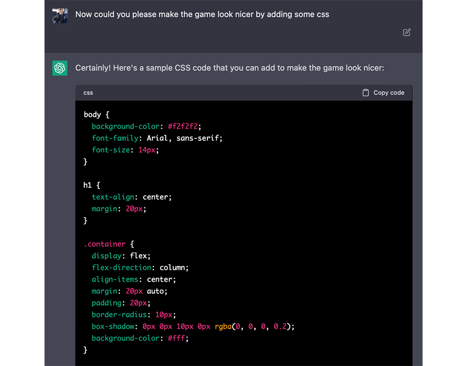Click the rgba function in box-shadow
This screenshot has height=366, width=468.
point(223,326)
